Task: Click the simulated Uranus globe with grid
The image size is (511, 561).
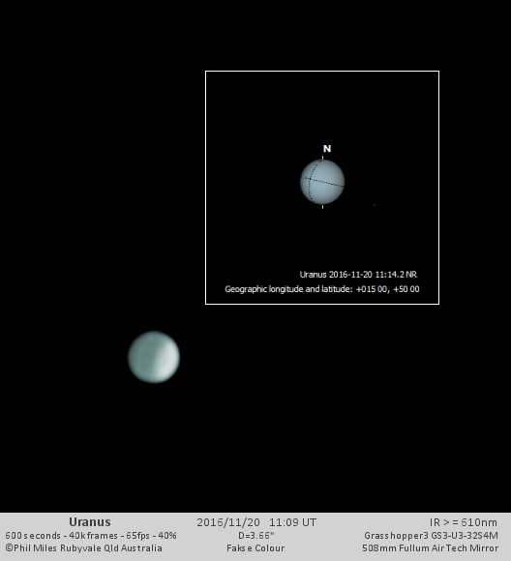Action: 322,182
